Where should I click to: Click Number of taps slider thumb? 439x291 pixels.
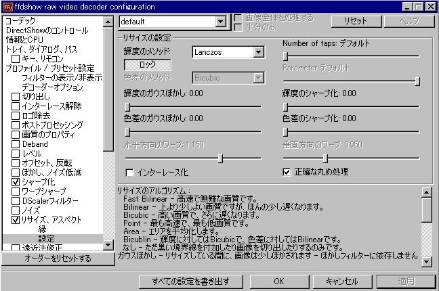click(x=285, y=56)
